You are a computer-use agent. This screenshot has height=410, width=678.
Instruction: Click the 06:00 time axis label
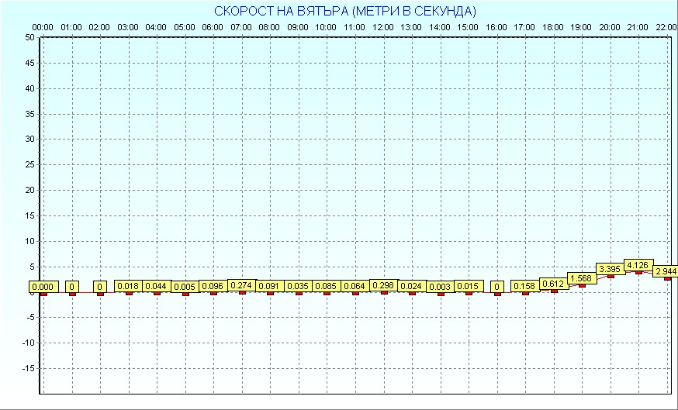[x=213, y=27]
